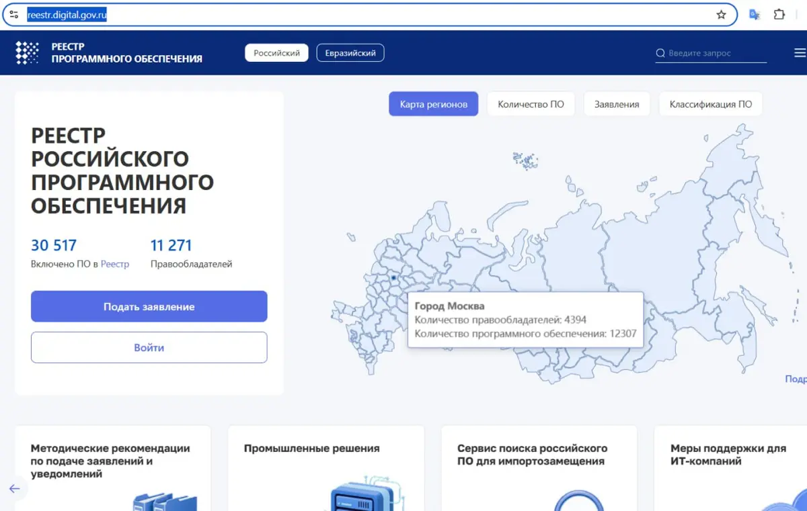Click the Город Москва tooltip heading
This screenshot has height=511, width=807.
pyautogui.click(x=449, y=306)
